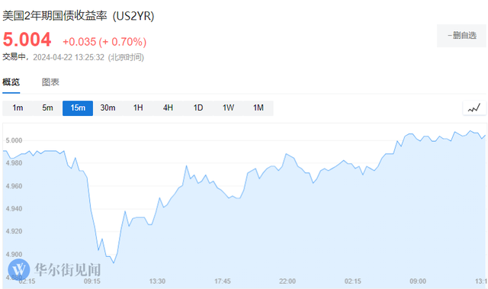Click the US2YR title heading
The width and height of the screenshot is (488, 289).
[x=79, y=15]
